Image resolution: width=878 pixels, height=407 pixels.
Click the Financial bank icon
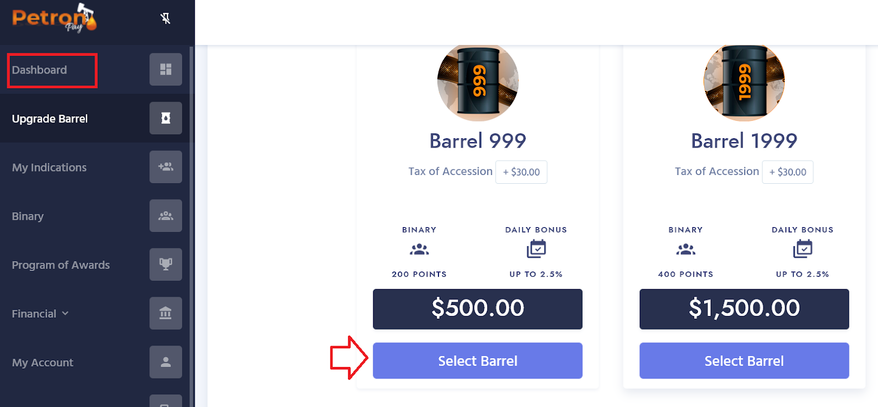click(x=166, y=313)
